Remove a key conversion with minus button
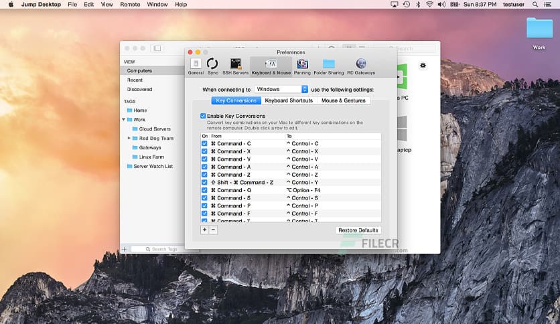This screenshot has height=324, width=560. click(x=213, y=230)
